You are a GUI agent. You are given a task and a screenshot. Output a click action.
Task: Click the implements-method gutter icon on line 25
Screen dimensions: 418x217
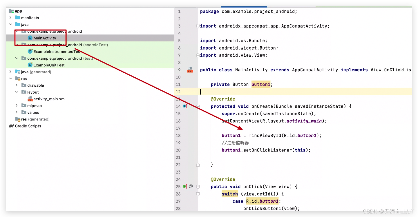click(185, 186)
